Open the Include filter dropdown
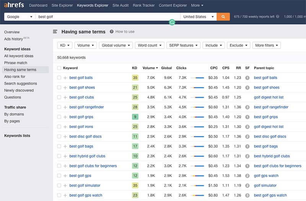This screenshot has height=201, width=306. click(x=213, y=45)
